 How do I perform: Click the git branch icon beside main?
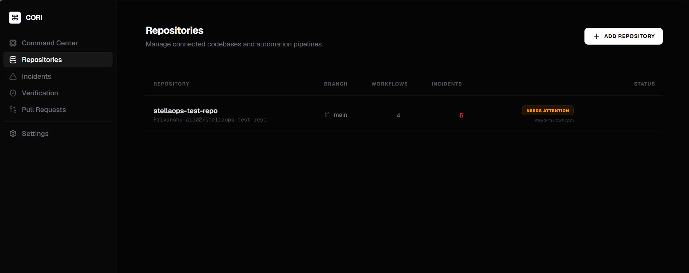(327, 115)
